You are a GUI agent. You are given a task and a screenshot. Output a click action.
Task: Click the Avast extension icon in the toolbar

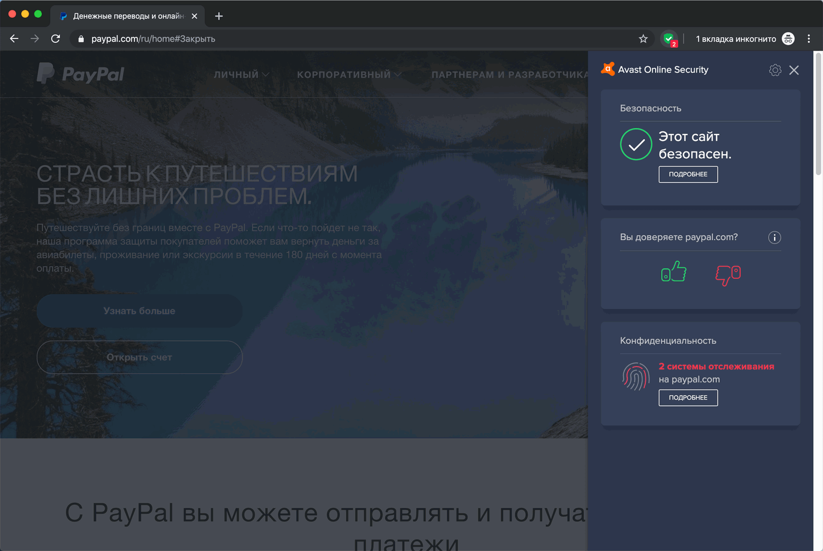pos(669,38)
